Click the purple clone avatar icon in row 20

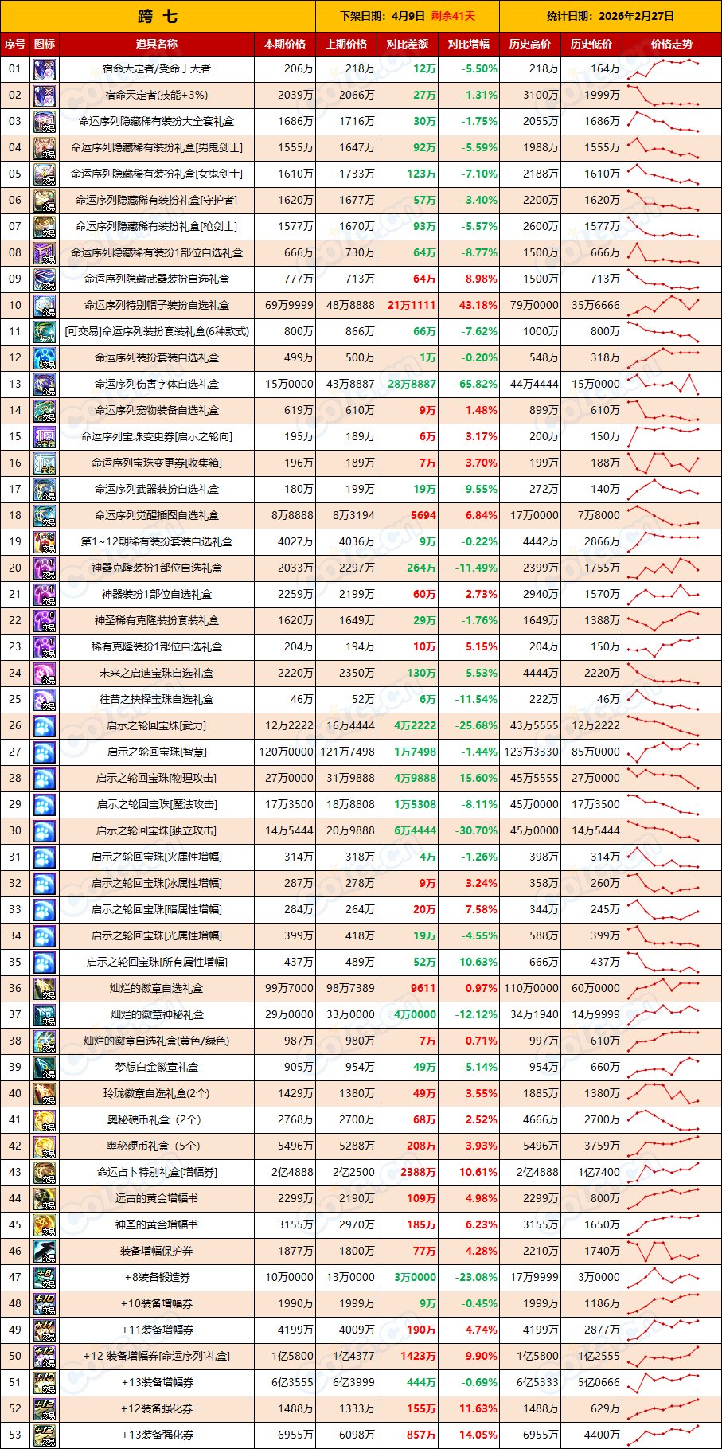click(x=45, y=568)
